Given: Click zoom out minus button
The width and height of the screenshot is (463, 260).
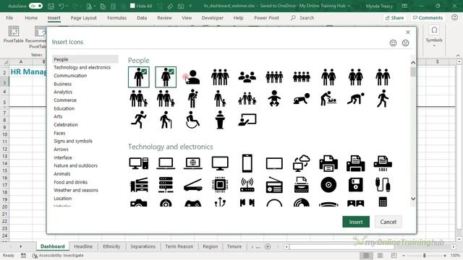Looking at the screenshot, I should (404, 255).
